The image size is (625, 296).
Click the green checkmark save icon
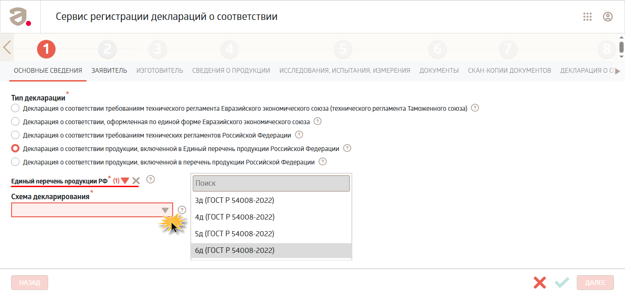pos(562,283)
